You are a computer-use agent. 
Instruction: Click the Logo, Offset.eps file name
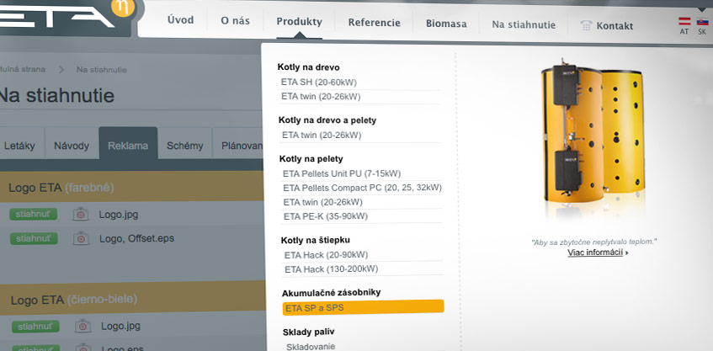pos(136,238)
